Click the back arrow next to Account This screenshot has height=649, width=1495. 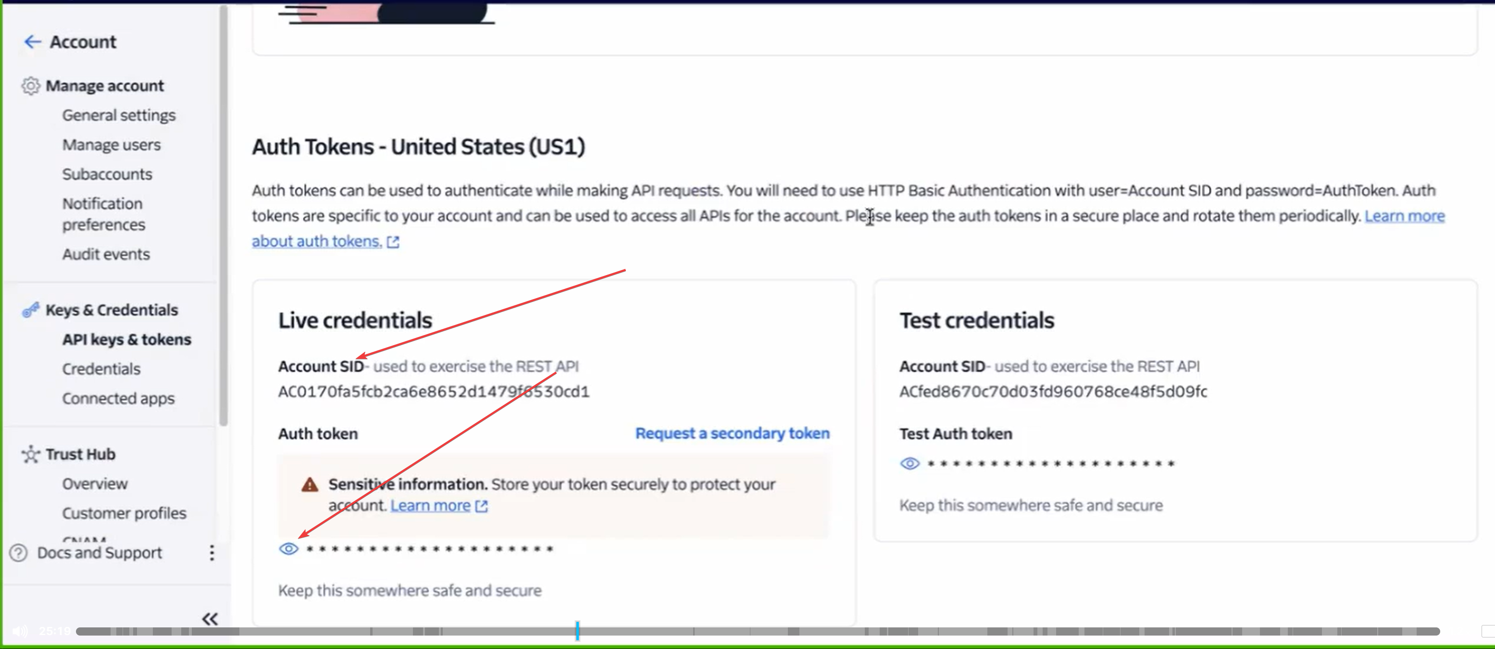pyautogui.click(x=32, y=42)
